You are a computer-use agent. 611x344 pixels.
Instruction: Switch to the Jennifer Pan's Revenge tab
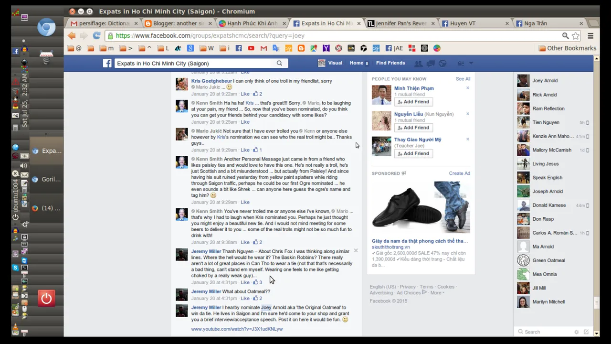tap(402, 23)
